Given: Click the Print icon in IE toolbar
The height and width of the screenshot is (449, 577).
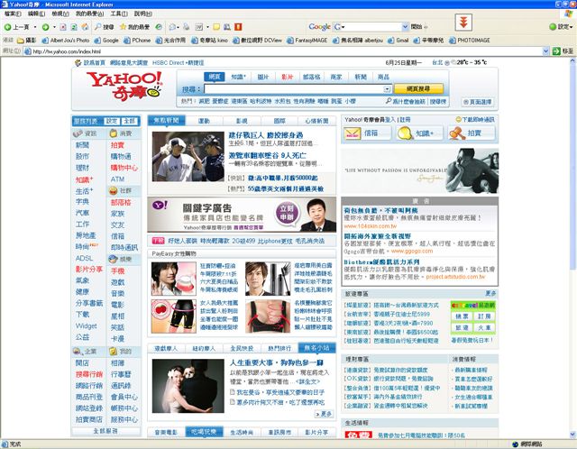Looking at the screenshot, I should coord(187,27).
